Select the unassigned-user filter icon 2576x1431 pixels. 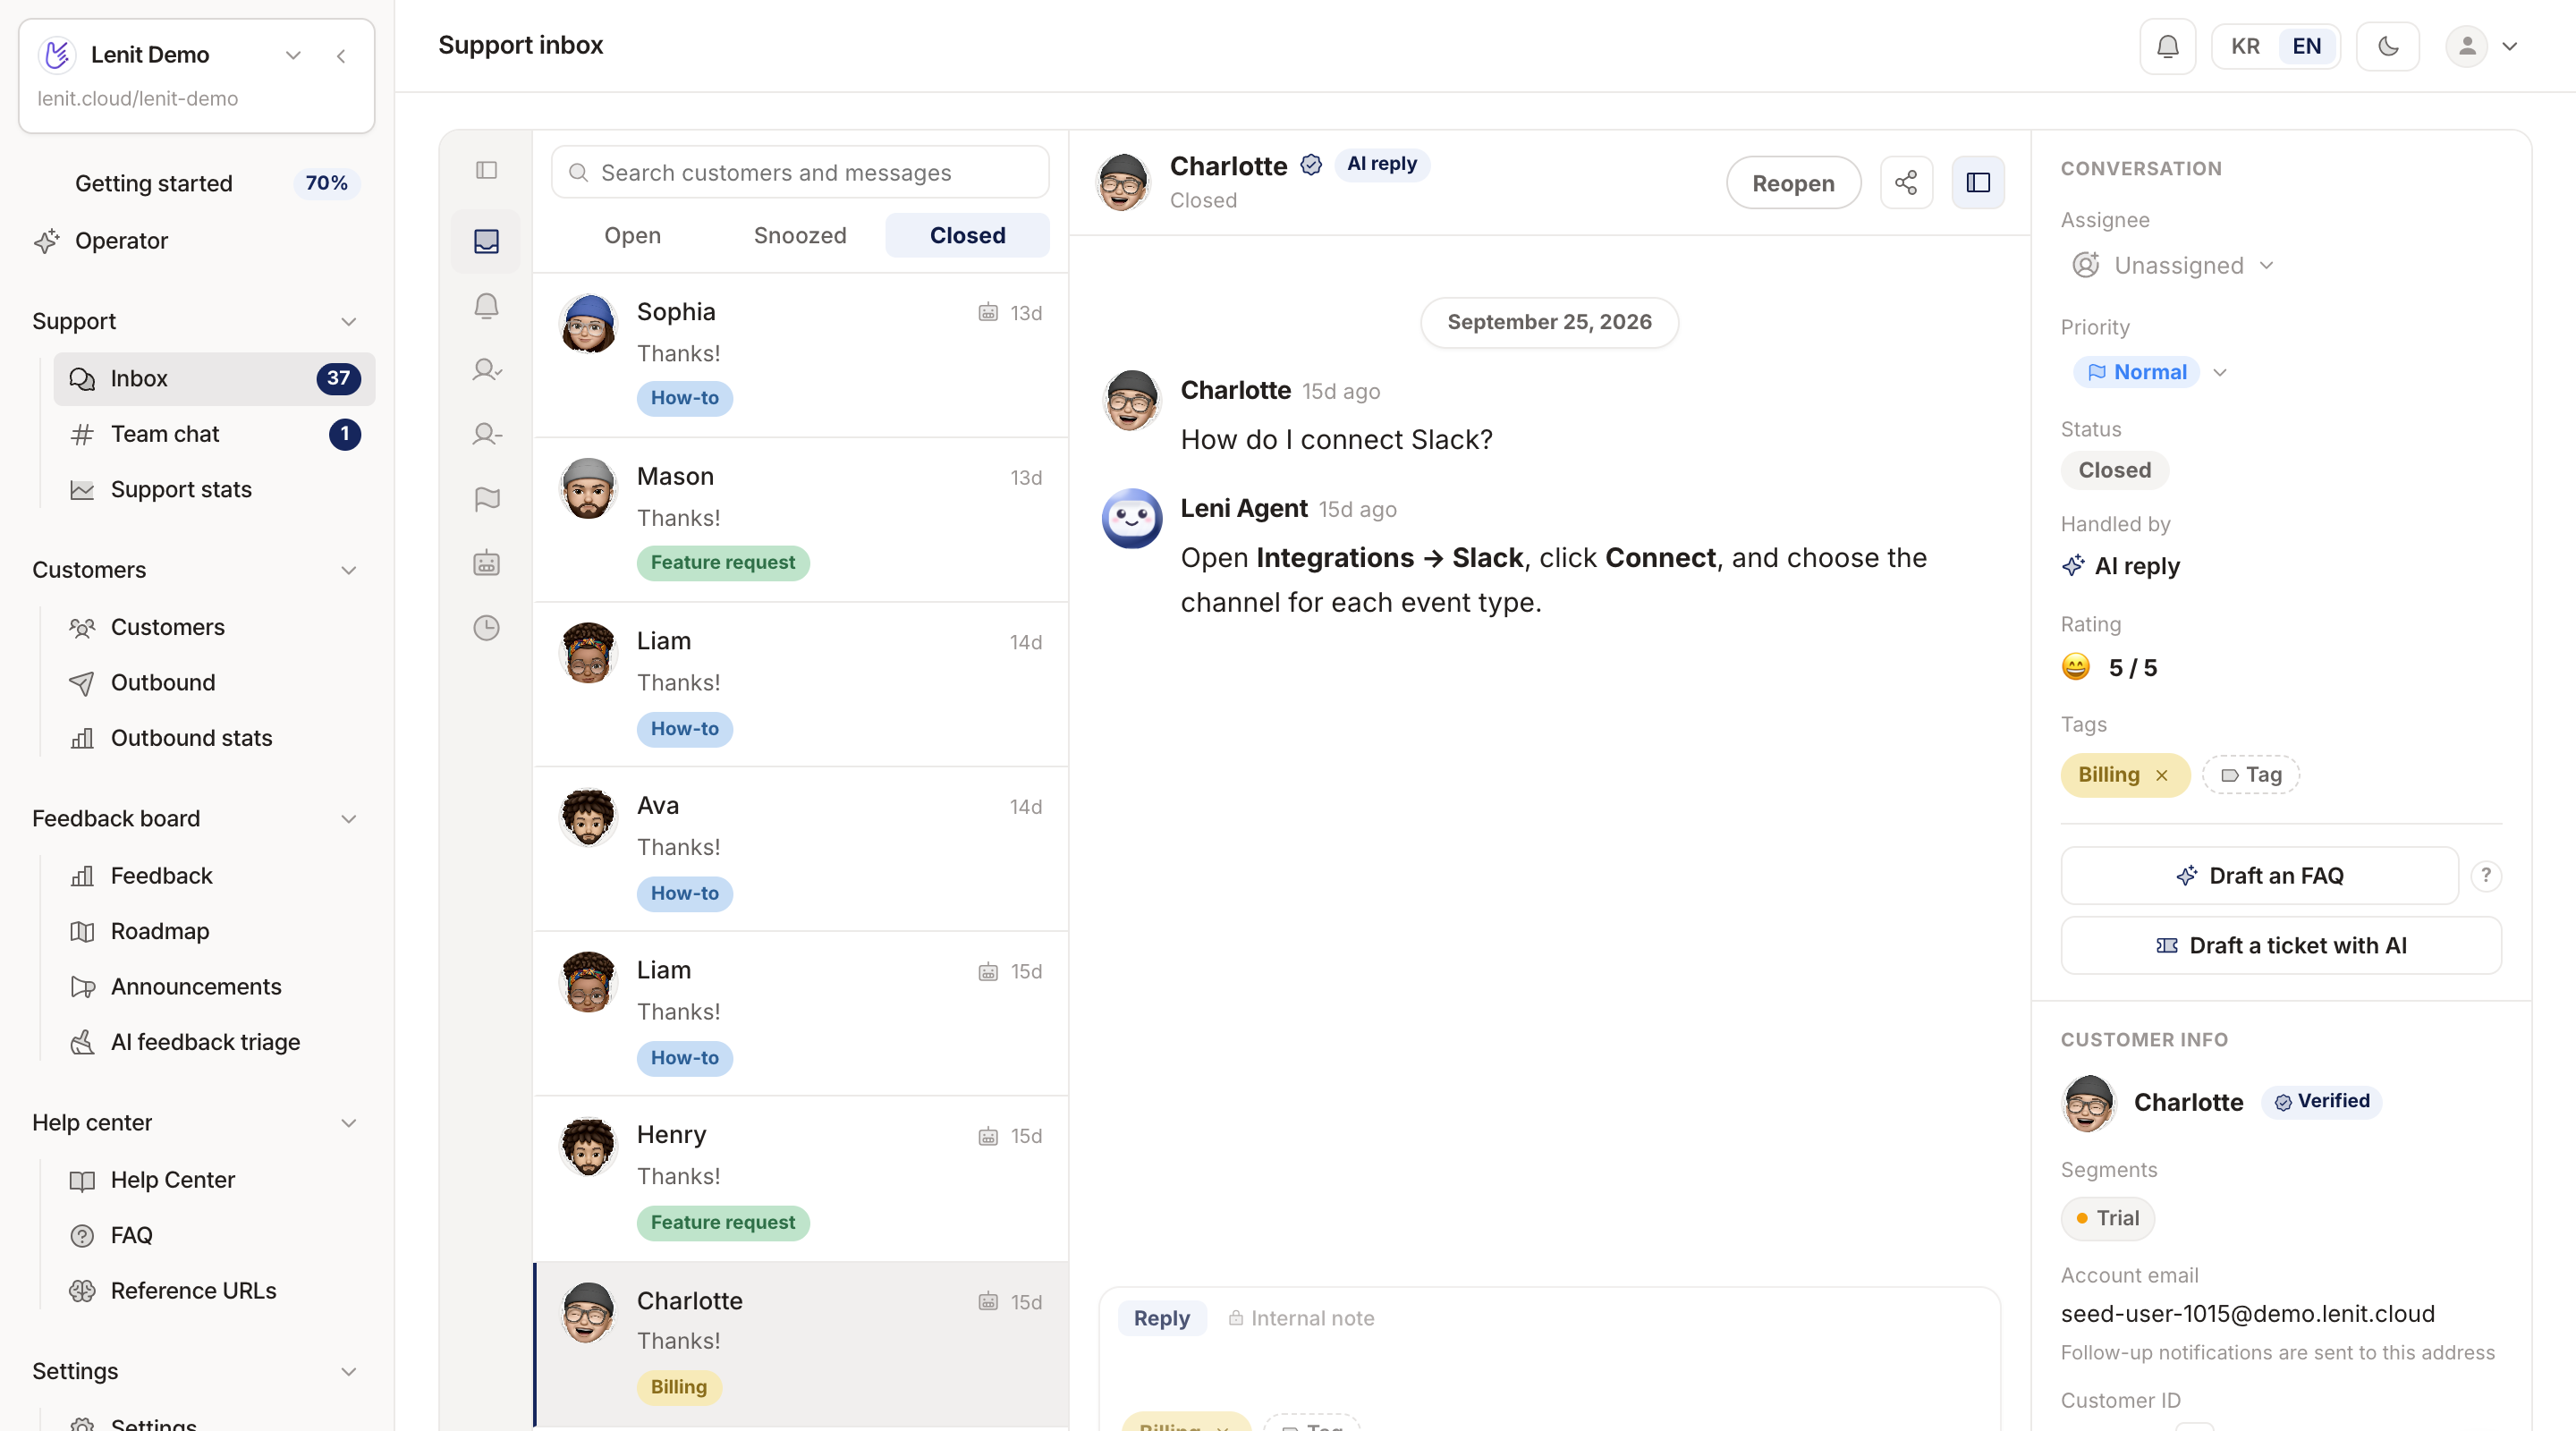[x=486, y=434]
